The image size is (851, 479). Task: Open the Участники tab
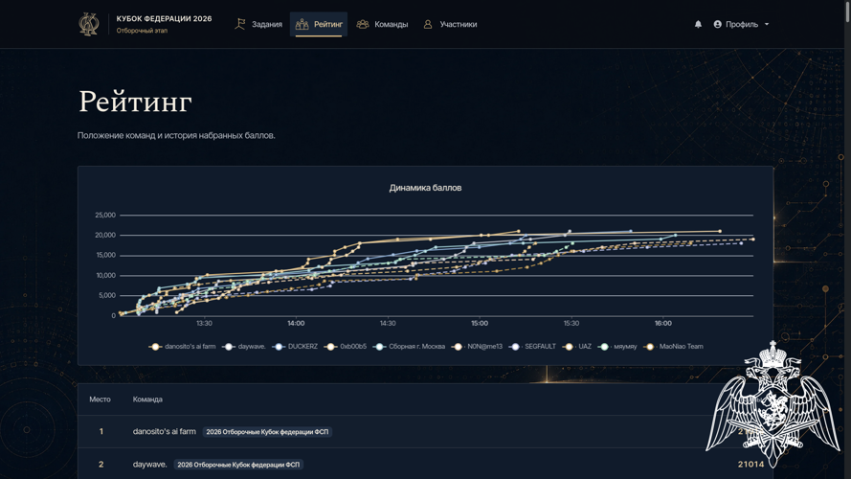tap(450, 25)
